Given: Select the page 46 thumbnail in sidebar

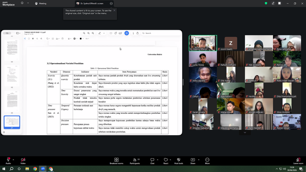Looking at the screenshot, I should (x=12, y=101).
